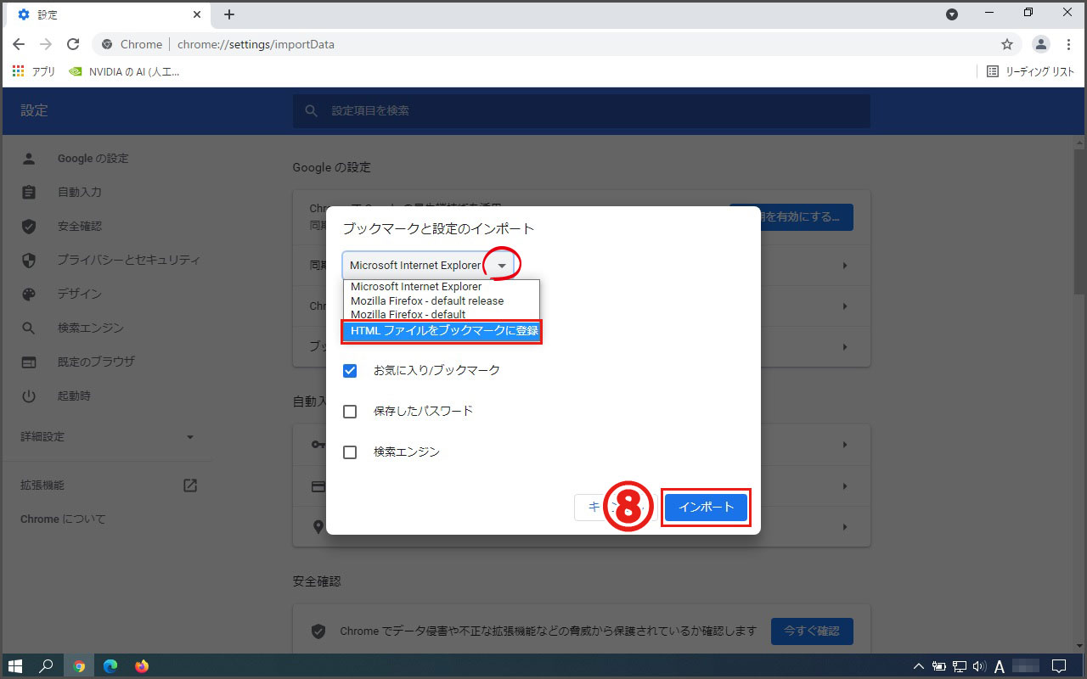Click the Windows Start button
Viewport: 1087px width, 679px height.
pyautogui.click(x=14, y=666)
